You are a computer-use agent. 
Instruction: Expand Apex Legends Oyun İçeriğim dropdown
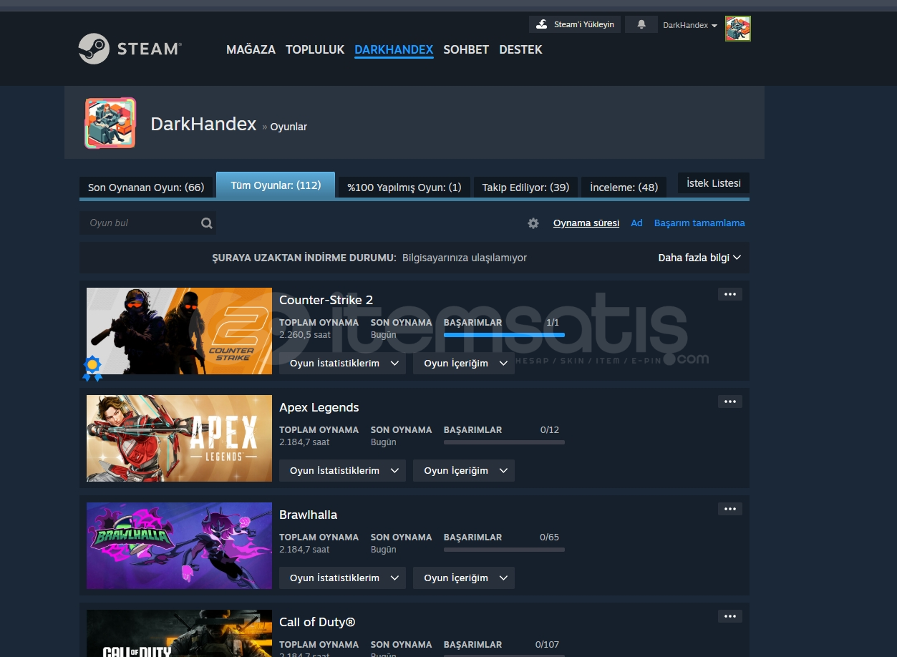click(x=464, y=470)
